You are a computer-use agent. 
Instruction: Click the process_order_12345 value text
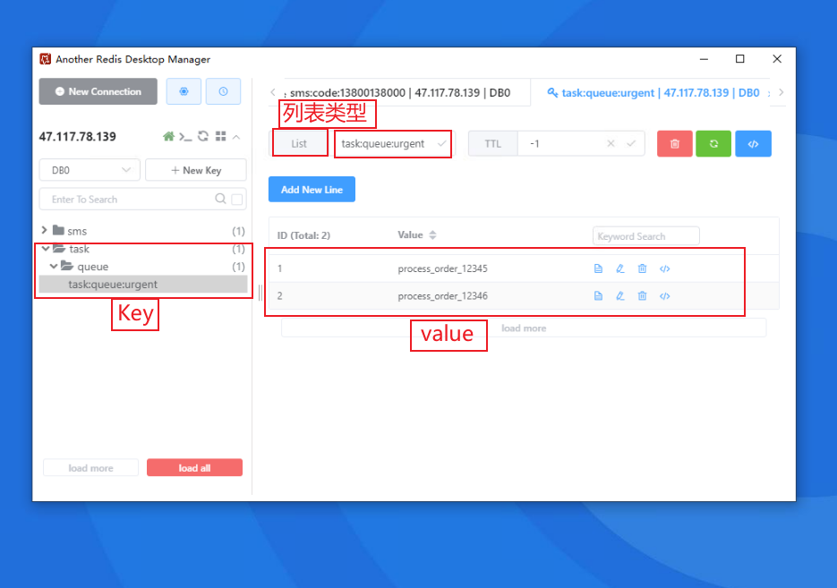(x=442, y=268)
